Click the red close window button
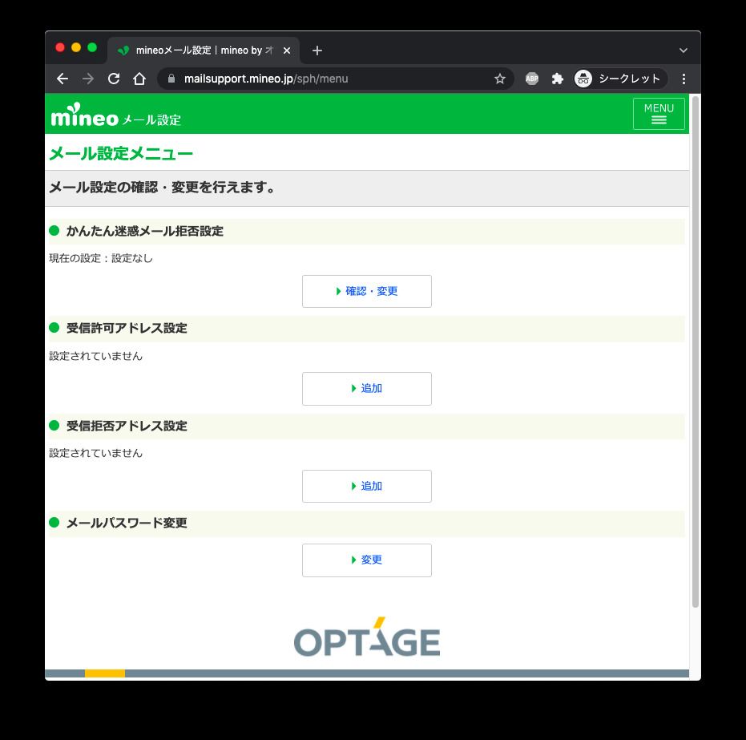Image resolution: width=746 pixels, height=740 pixels. click(x=60, y=47)
